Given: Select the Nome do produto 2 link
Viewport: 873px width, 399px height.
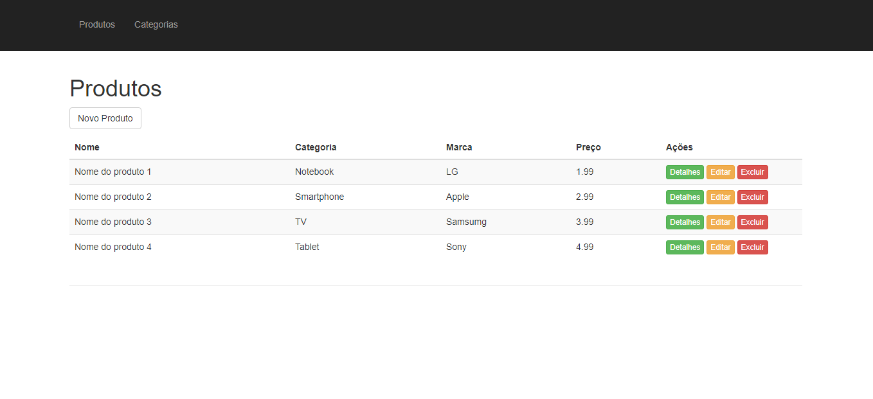Looking at the screenshot, I should [113, 197].
